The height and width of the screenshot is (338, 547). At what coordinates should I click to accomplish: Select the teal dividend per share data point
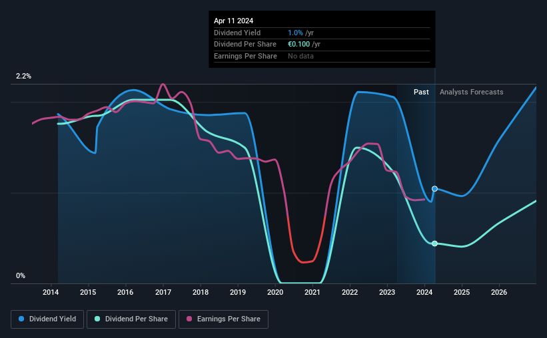click(x=434, y=244)
